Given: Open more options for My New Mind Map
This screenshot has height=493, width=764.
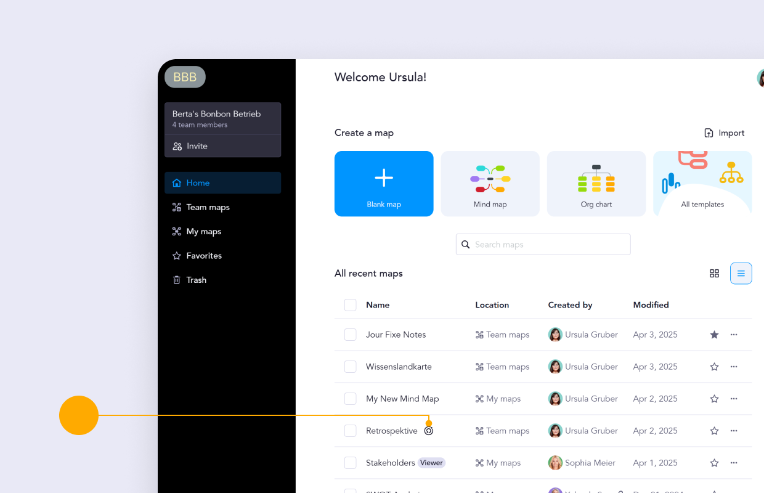Looking at the screenshot, I should 734,399.
